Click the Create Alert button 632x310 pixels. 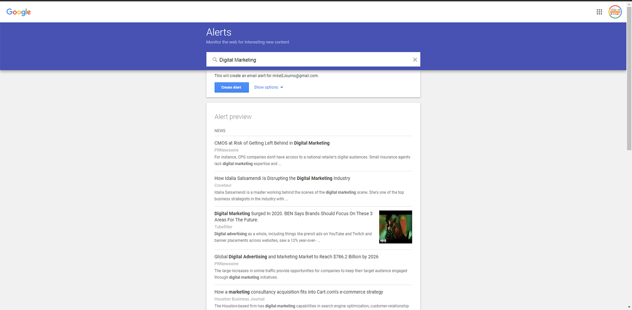point(231,87)
